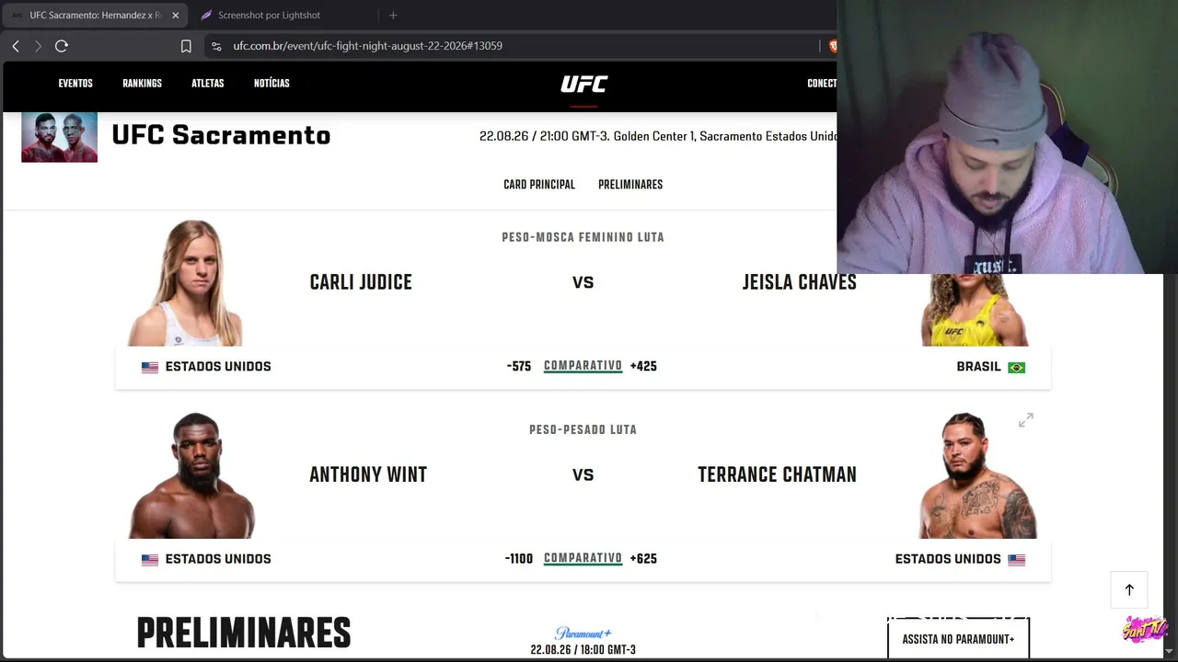Bookmark this page with the bookmark icon

point(186,46)
